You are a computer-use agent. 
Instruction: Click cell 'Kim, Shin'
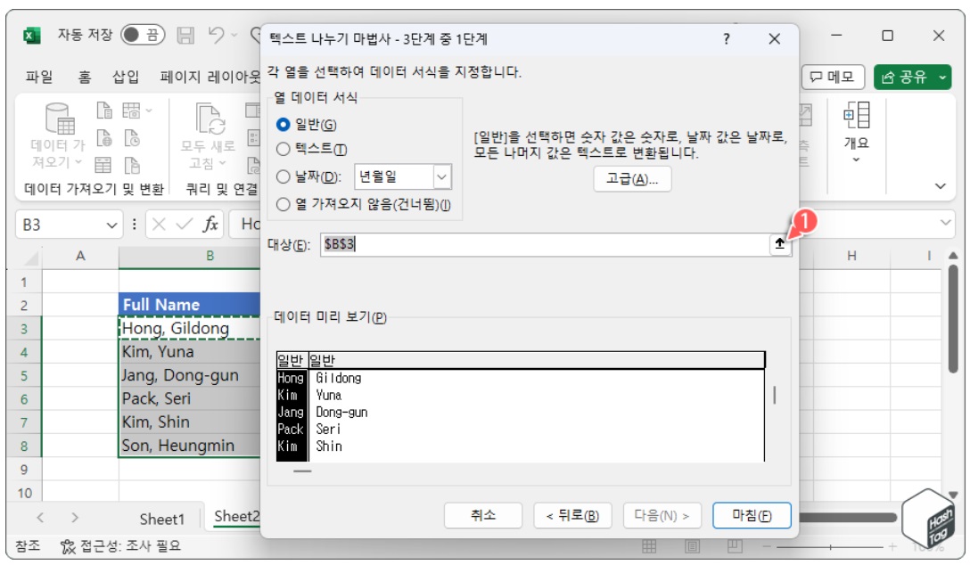(189, 422)
